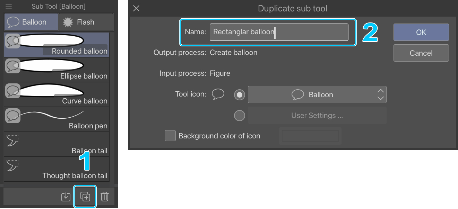The height and width of the screenshot is (209, 458).
Task: Select the User Settings radio button
Action: point(240,116)
